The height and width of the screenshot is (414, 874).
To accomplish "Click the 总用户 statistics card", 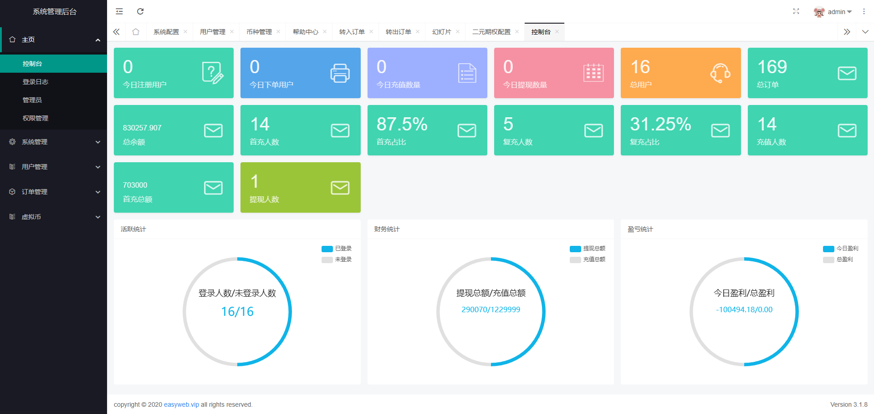I will pyautogui.click(x=680, y=73).
